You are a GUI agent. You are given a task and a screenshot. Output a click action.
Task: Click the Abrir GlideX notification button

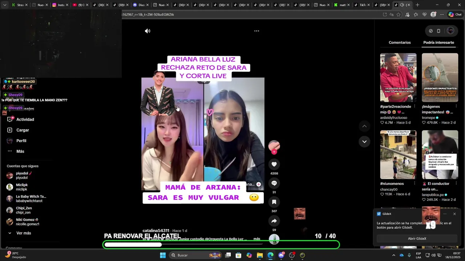[417, 239]
